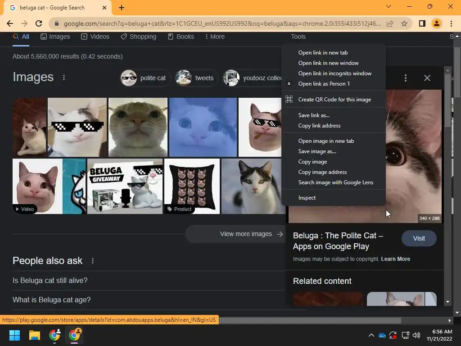Open 'Beluga : The Polite Cat' title link
Image resolution: width=461 pixels, height=346 pixels.
pos(338,241)
